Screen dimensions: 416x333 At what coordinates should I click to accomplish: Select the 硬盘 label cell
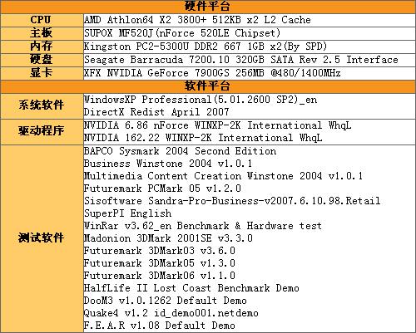coord(42,60)
